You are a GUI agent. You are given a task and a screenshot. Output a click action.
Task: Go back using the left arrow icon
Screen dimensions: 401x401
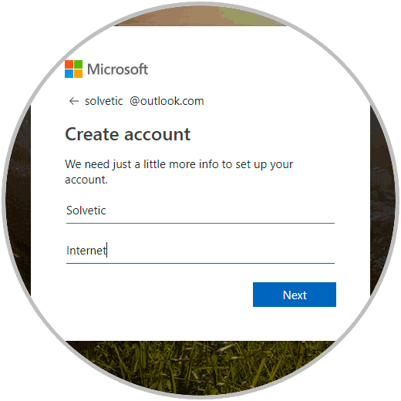[74, 101]
